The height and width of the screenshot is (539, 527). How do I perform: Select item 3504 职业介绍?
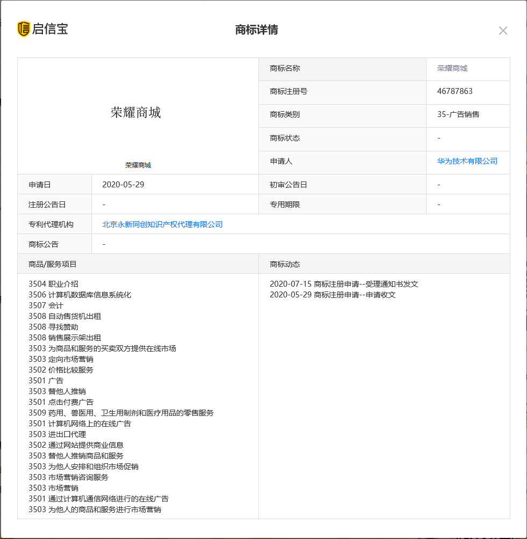click(x=53, y=284)
